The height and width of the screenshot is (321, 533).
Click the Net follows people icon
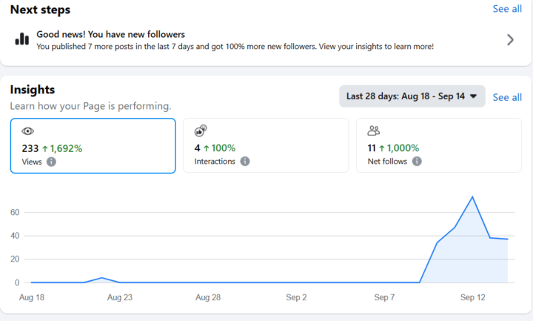374,131
